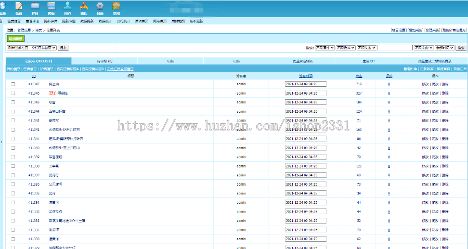Screen dimensions: 468x249
Task: Check the box for row 411345
Action: pos(13,102)
